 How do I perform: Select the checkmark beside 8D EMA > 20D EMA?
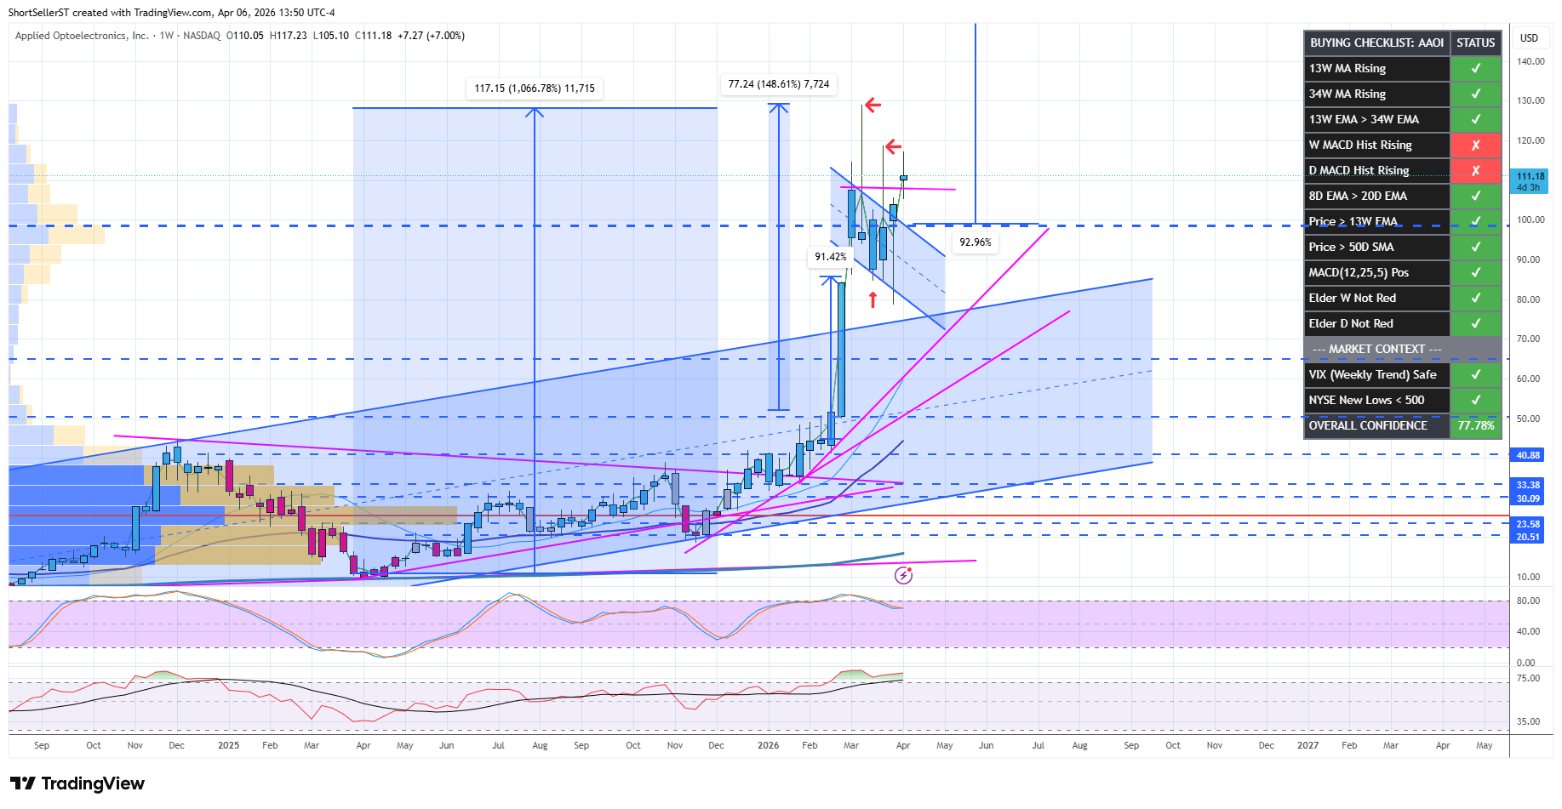[1475, 196]
